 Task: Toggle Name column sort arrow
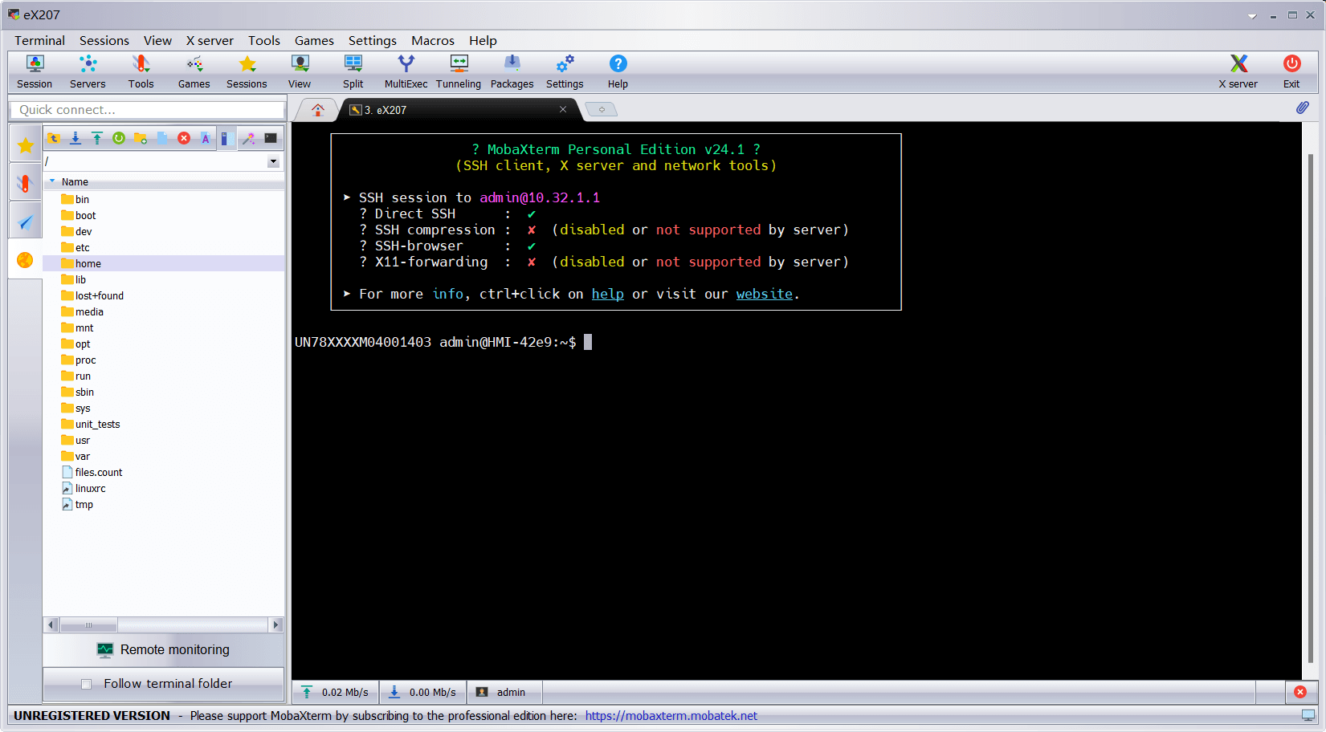(53, 181)
